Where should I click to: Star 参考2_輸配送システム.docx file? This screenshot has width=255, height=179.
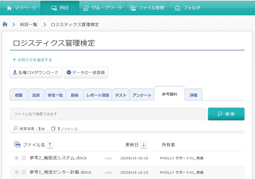click(17, 158)
